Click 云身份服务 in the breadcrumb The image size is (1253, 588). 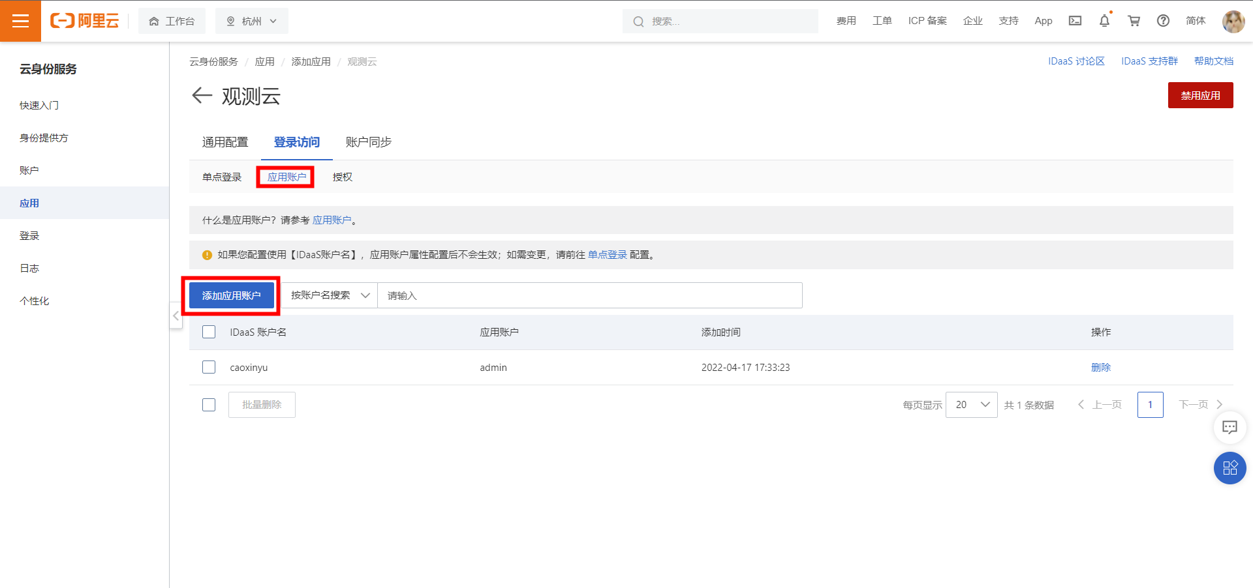click(213, 62)
